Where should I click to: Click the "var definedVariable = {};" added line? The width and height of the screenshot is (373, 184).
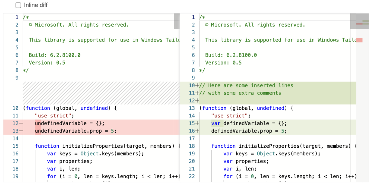(x=249, y=124)
